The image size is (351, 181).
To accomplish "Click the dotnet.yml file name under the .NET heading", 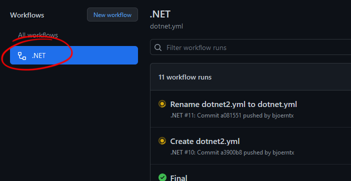I will point(166,26).
